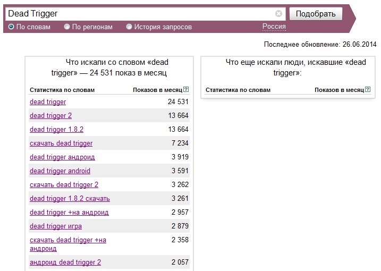The height and width of the screenshot is (271, 381).
Task: Select the 'По словам' radio button
Action: point(11,27)
